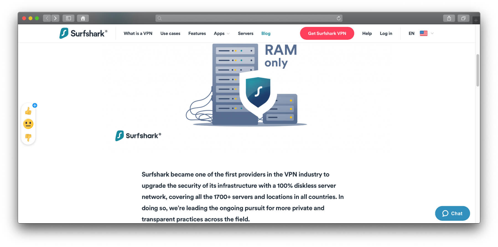This screenshot has height=247, width=498.
Task: Select the neutral face reaction
Action: 28,124
